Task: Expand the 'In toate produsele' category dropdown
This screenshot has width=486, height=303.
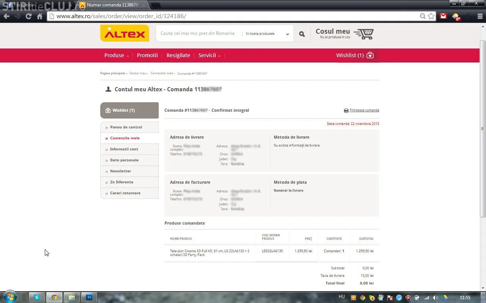Action: pyautogui.click(x=267, y=34)
